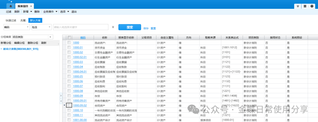Select the checkbox for row 1000.04 应收账款
The height and width of the screenshot is (122, 318).
pyautogui.click(x=69, y=67)
